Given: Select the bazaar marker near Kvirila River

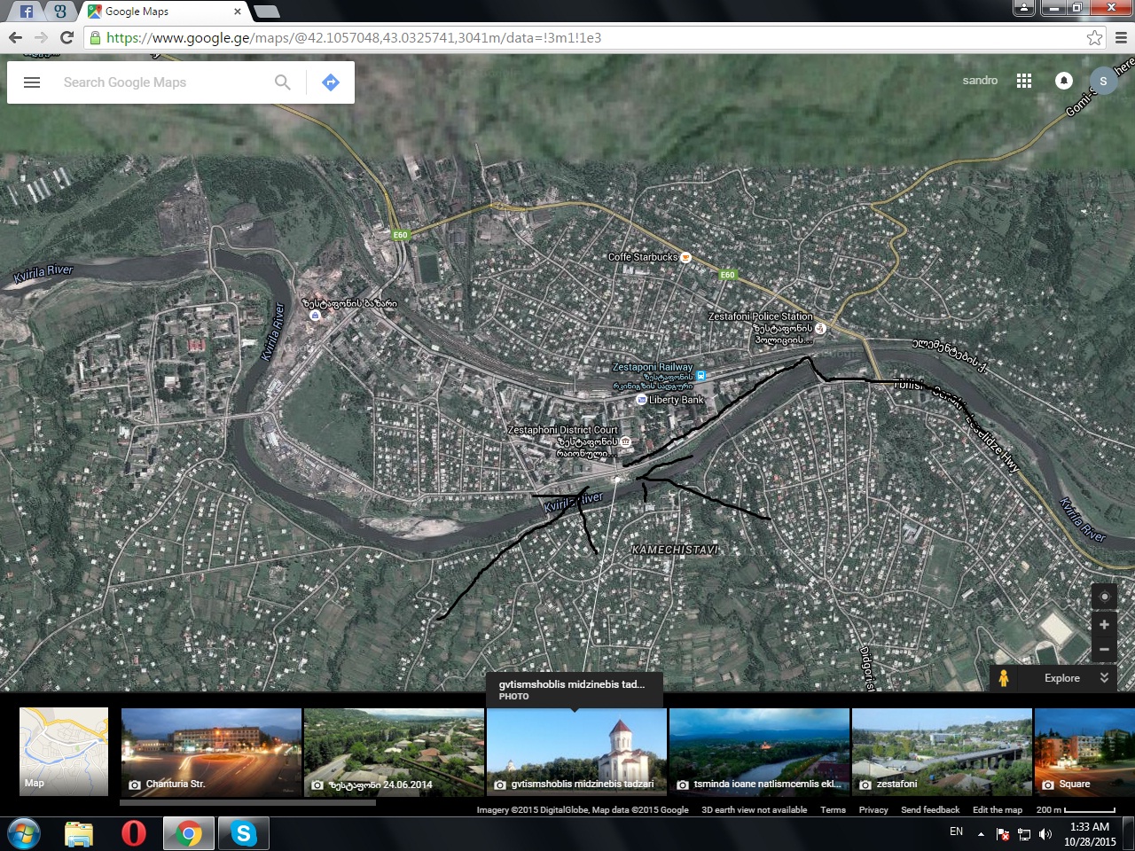Looking at the screenshot, I should point(315,315).
